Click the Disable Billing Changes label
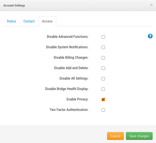 pyautogui.click(x=71, y=57)
